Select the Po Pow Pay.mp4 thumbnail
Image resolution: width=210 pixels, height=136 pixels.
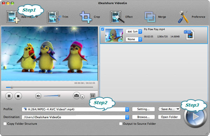pyautogui.click(x=114, y=35)
